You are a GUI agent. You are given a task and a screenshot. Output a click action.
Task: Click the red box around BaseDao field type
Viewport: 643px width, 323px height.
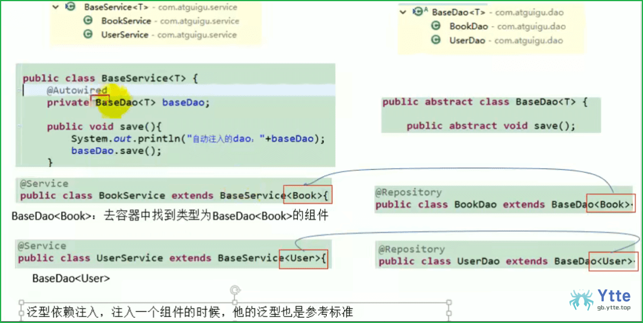[x=99, y=101]
